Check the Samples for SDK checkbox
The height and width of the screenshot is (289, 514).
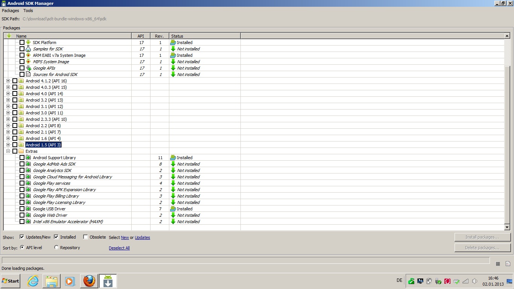coord(22,49)
